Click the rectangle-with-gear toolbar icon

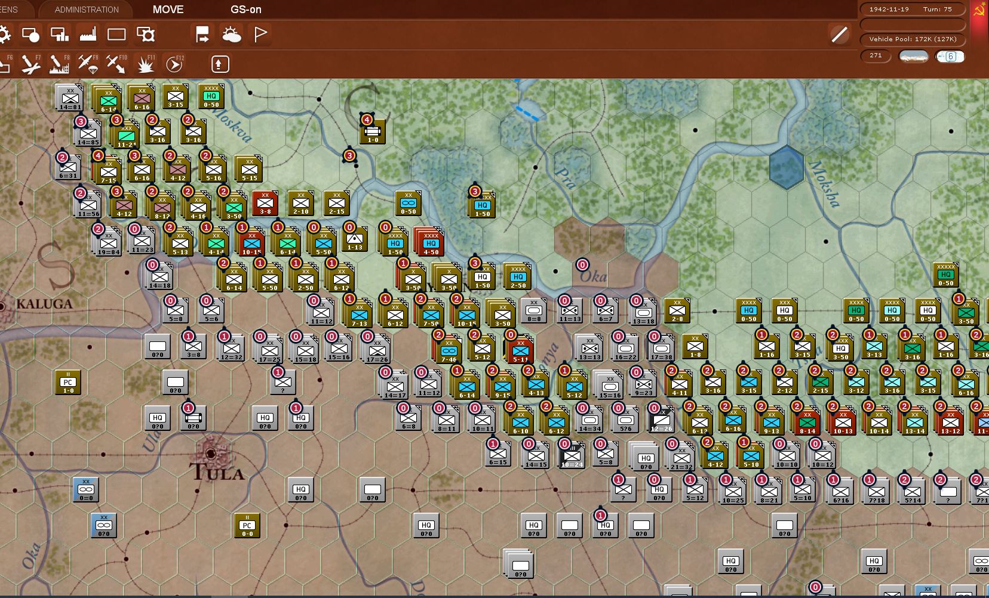click(146, 35)
